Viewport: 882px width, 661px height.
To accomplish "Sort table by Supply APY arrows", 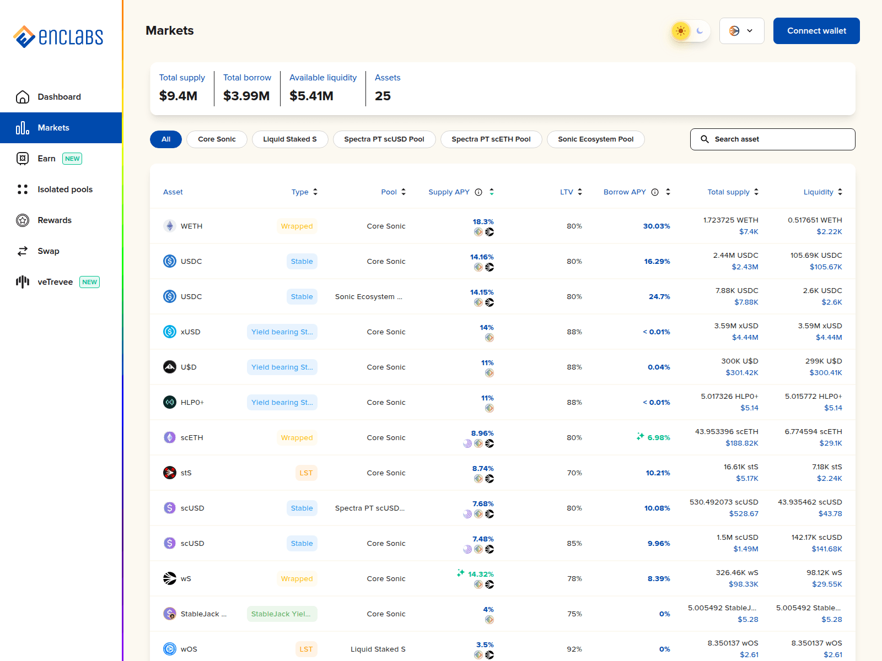I will coord(492,192).
